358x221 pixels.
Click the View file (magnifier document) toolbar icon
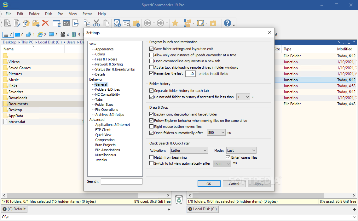pos(8,23)
